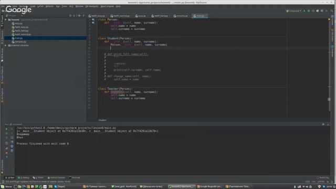The width and height of the screenshot is (336, 189).
Task: Collapse the Teacher class with its fold marker
Action: click(x=98, y=89)
